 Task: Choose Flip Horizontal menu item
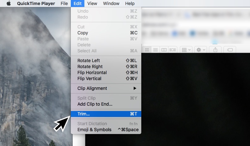[106, 73]
